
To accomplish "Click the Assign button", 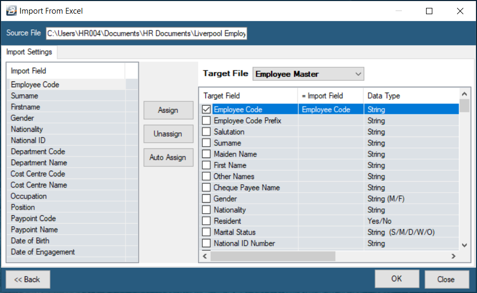I will point(168,110).
